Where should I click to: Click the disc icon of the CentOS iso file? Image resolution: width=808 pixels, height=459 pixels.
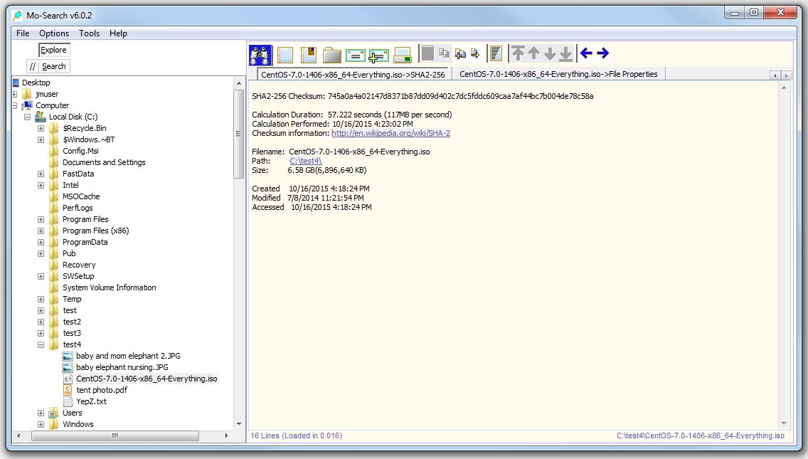pos(68,379)
